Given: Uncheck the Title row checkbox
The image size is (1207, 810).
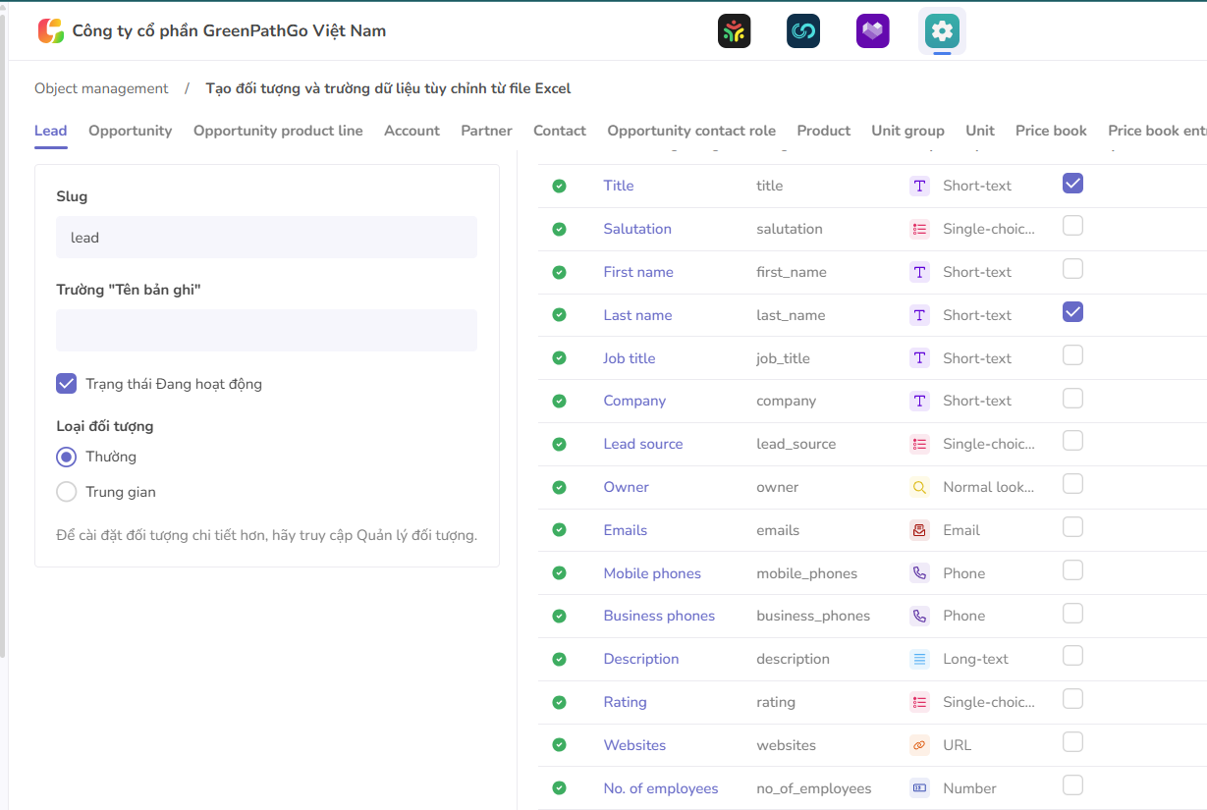Looking at the screenshot, I should point(1073,183).
